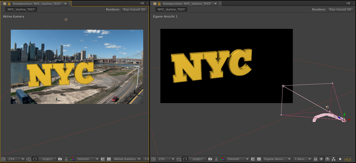Screen dimensions: 356x163
Task: Select the right Komposition: NYC_skyline_TEXT tab
Action: pos(188,4)
